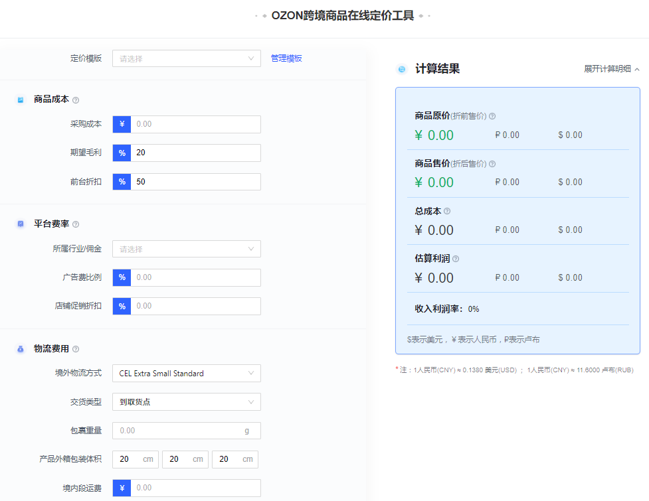Focus the 广告费比例 input field

[196, 277]
